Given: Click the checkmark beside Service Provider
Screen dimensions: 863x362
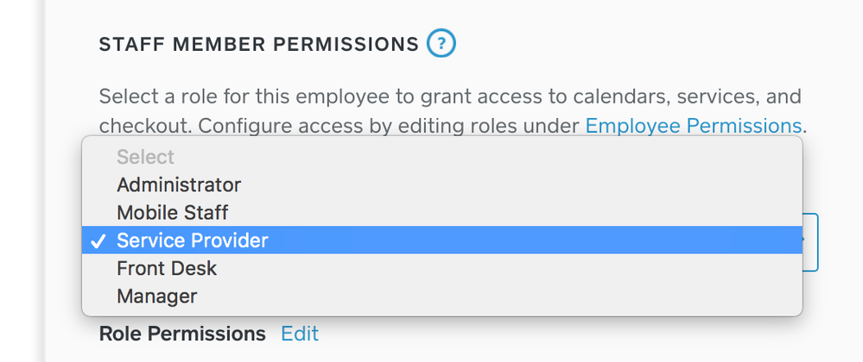Looking at the screenshot, I should (98, 240).
